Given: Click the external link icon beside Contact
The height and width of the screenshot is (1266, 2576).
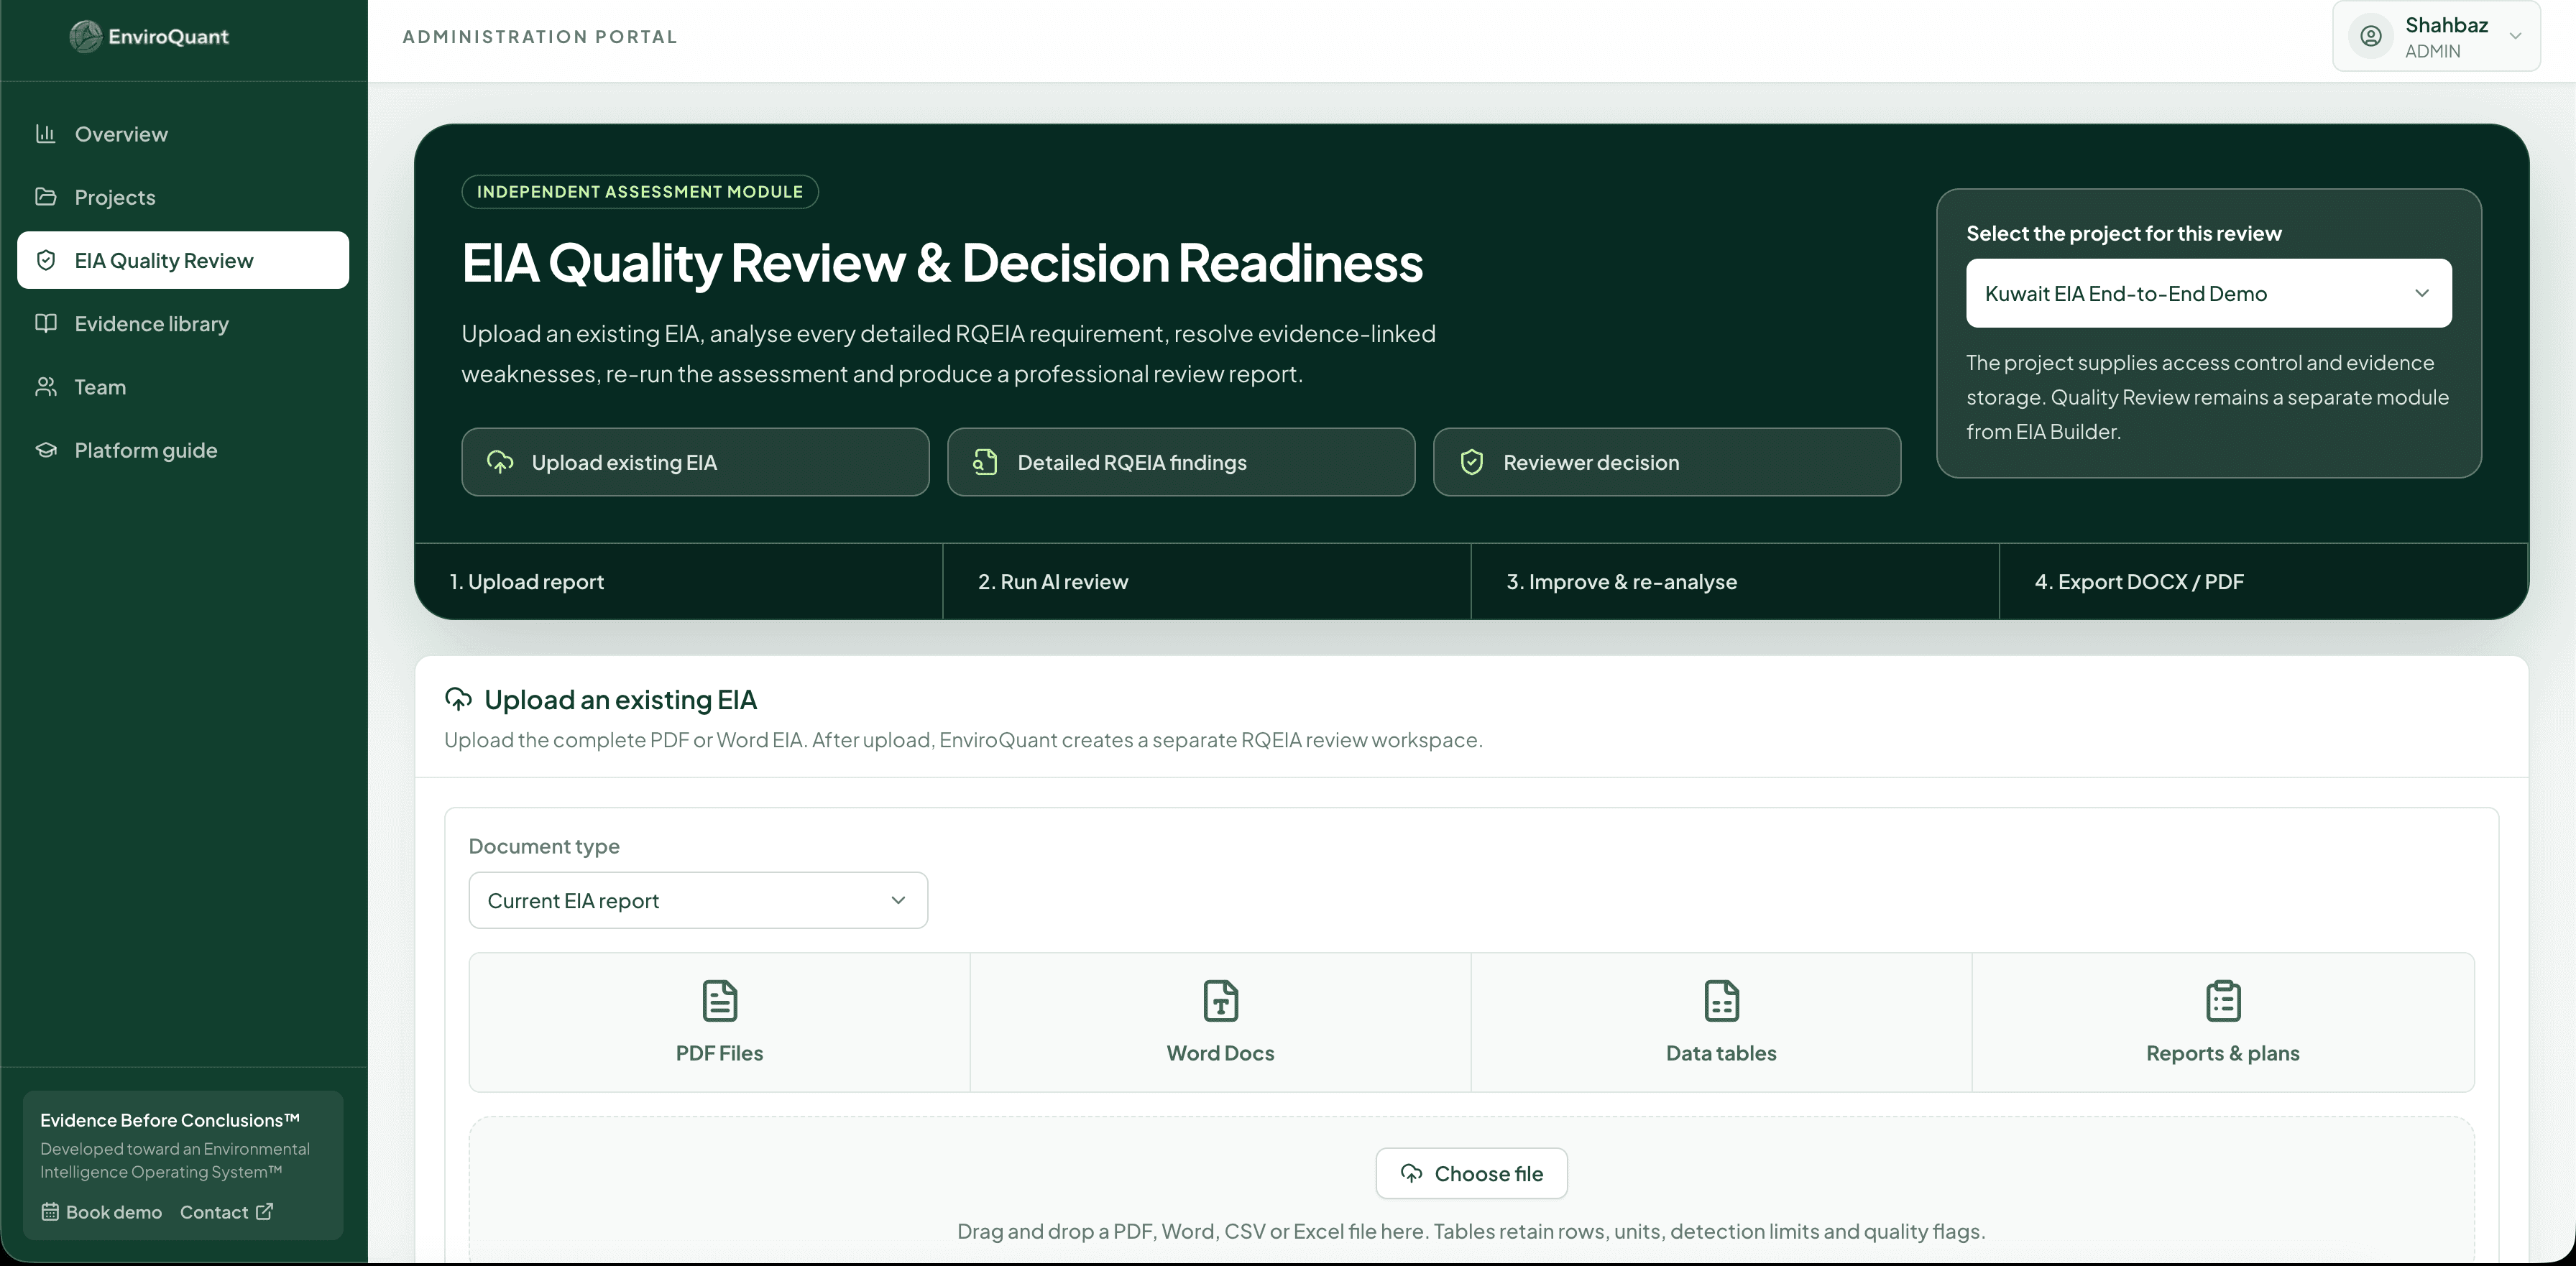Looking at the screenshot, I should click(264, 1211).
